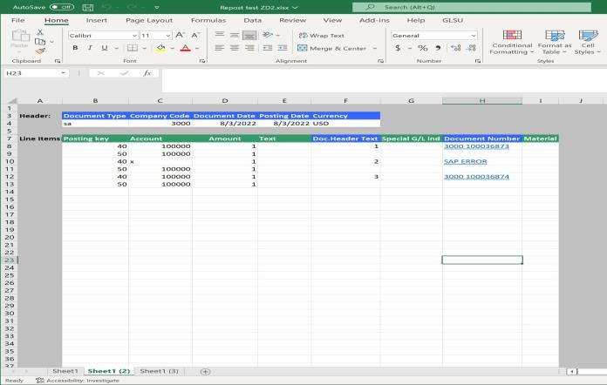Open the Alignment settings dialog launcher
Screen dimensions: 607x385
(381, 61)
